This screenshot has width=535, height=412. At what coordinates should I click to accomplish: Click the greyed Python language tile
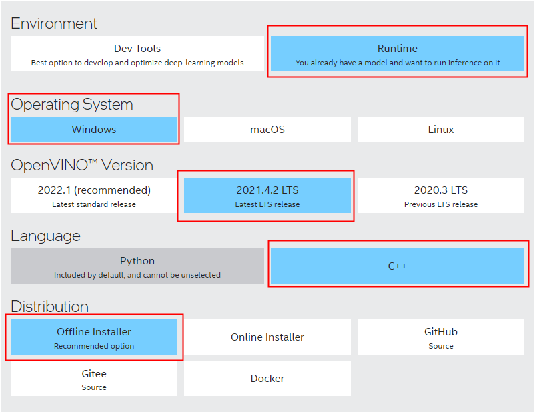pyautogui.click(x=137, y=266)
